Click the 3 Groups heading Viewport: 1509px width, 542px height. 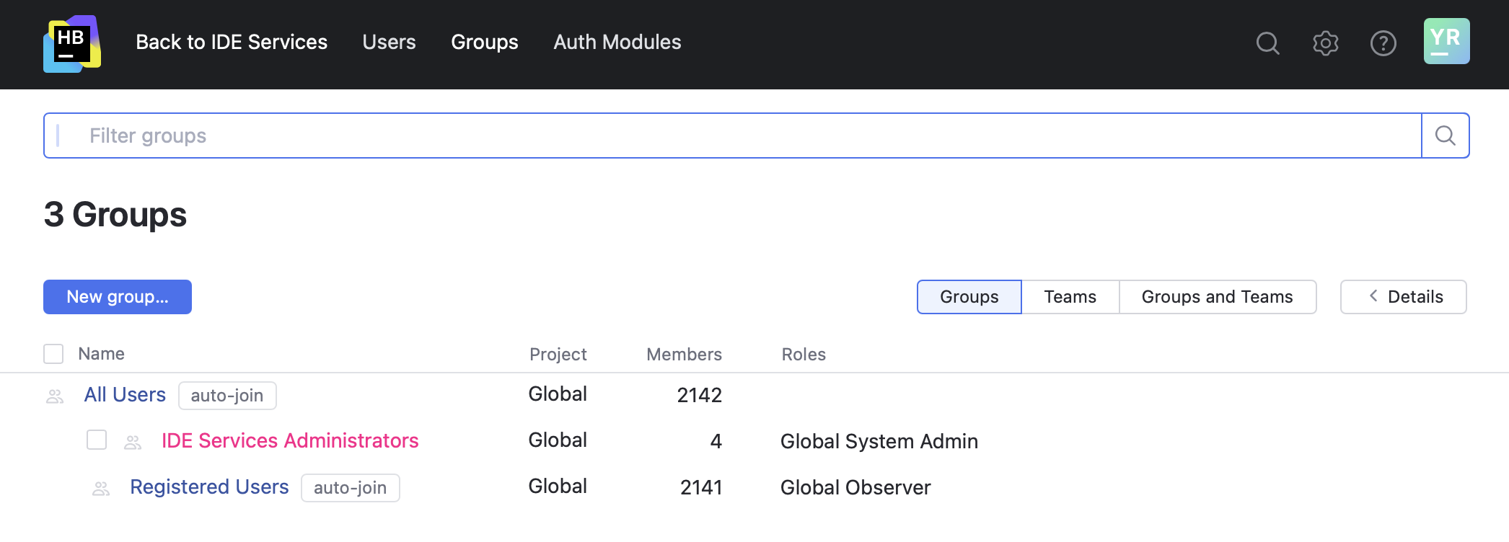point(115,215)
